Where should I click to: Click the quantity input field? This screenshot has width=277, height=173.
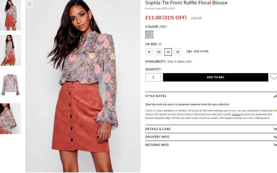coord(153,77)
